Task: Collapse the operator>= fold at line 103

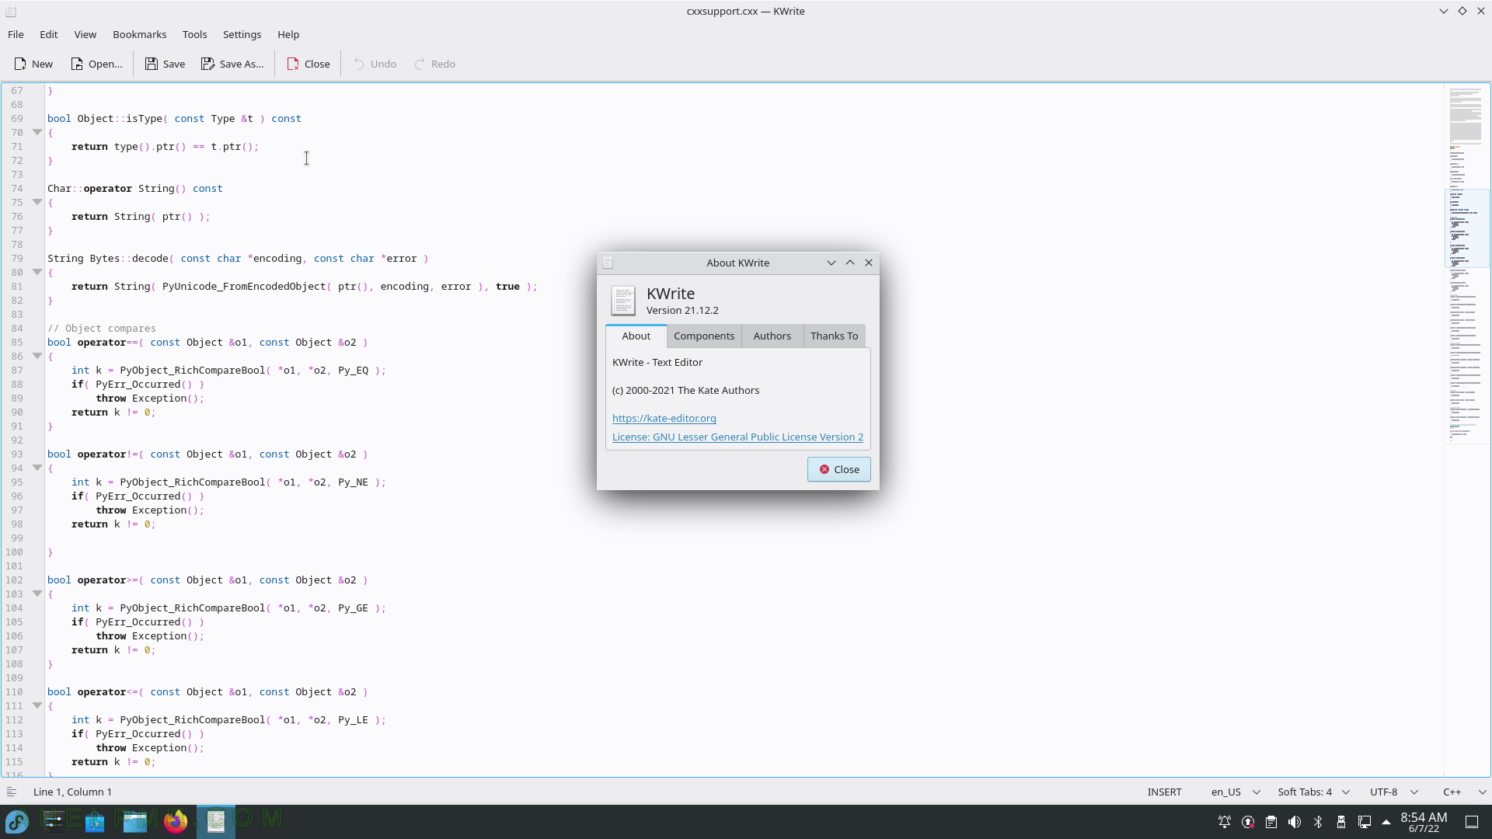Action: 37,594
